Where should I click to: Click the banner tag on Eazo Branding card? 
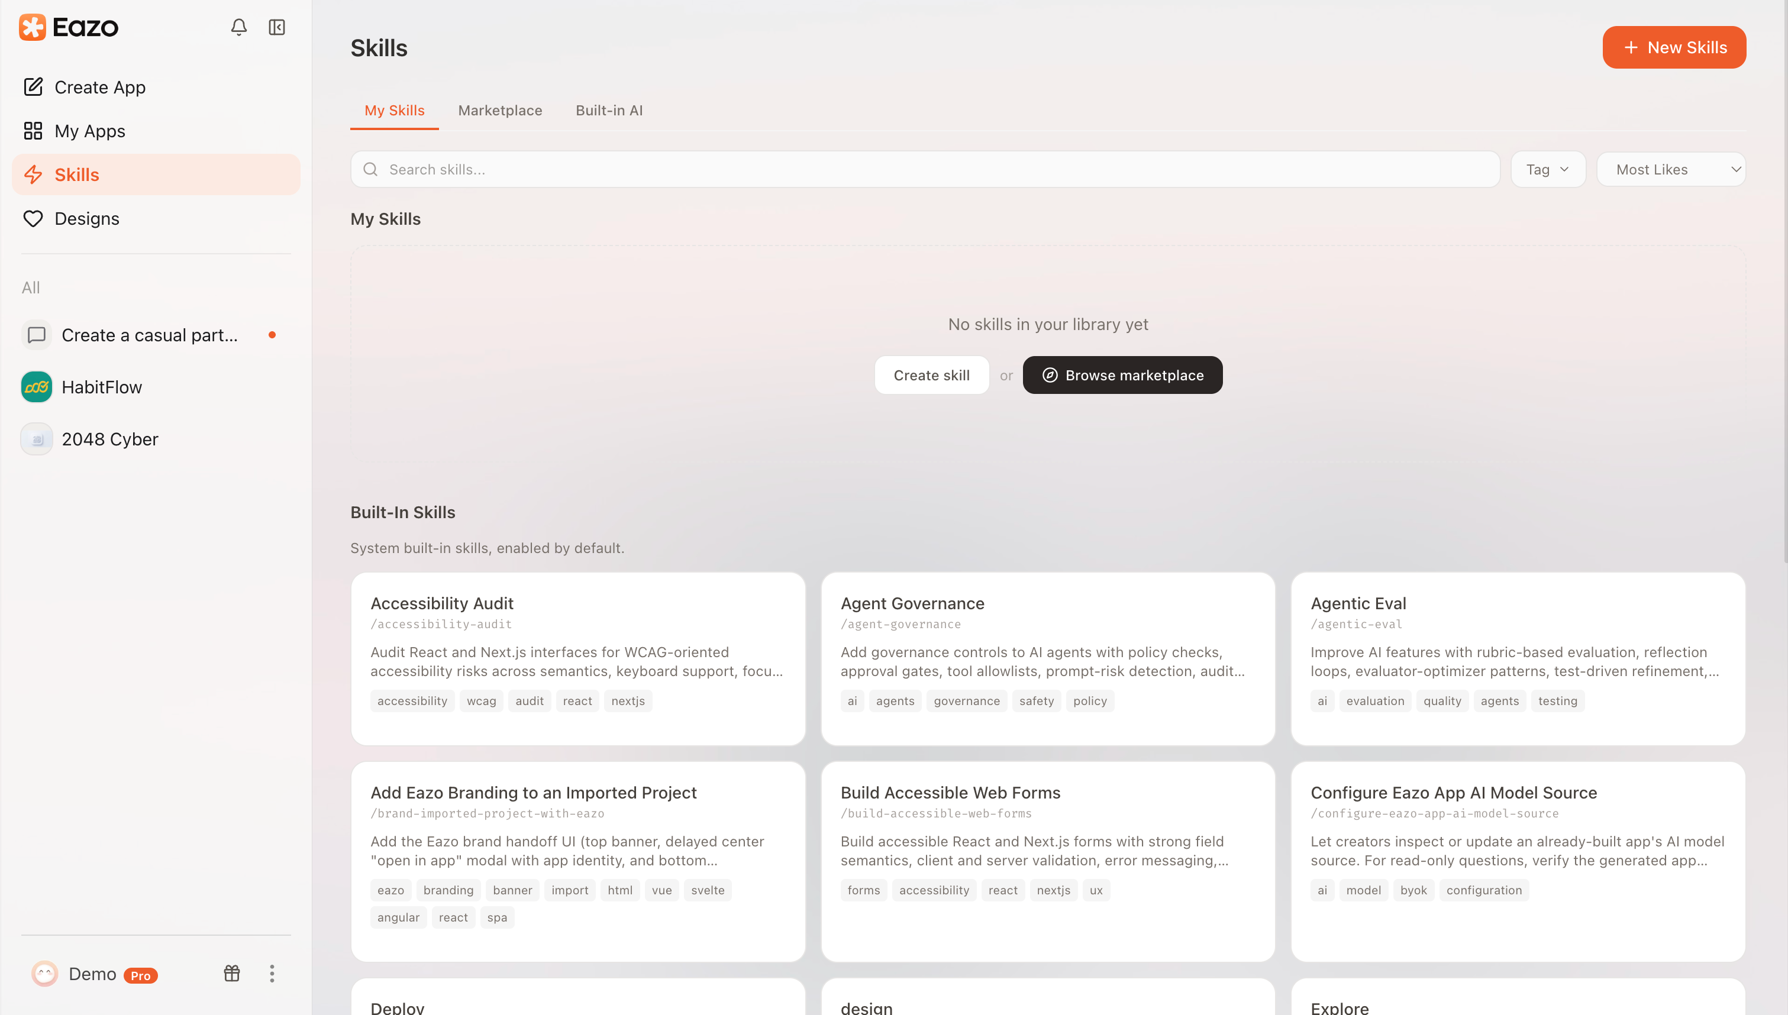tap(512, 890)
